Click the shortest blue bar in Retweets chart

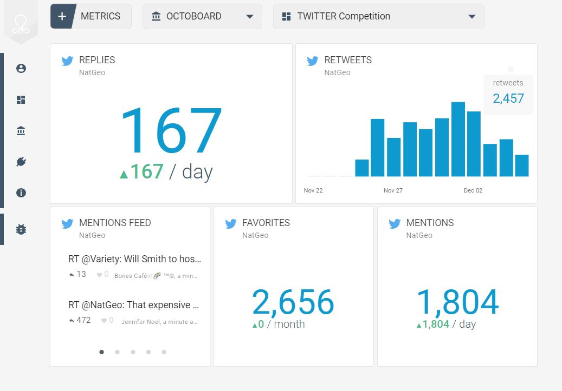362,168
